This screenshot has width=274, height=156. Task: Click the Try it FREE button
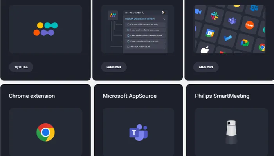tap(21, 67)
